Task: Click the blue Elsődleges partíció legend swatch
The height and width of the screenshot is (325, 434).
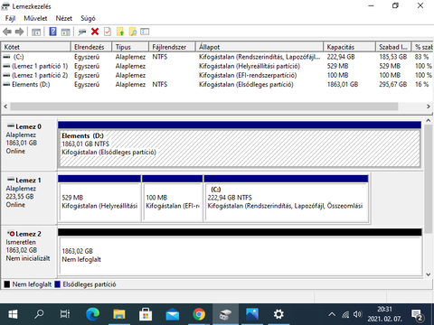Action: pyautogui.click(x=58, y=284)
